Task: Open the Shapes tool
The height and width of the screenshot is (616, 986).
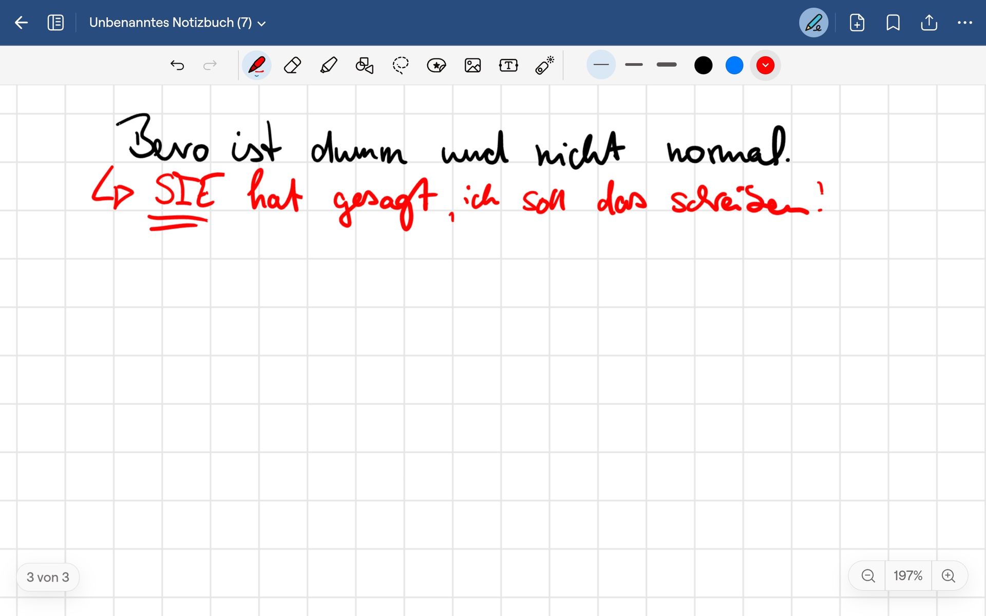Action: [x=364, y=65]
